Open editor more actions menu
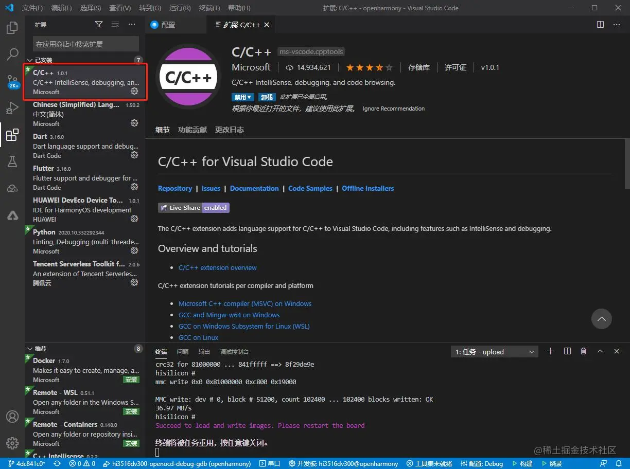630x469 pixels. (x=617, y=25)
